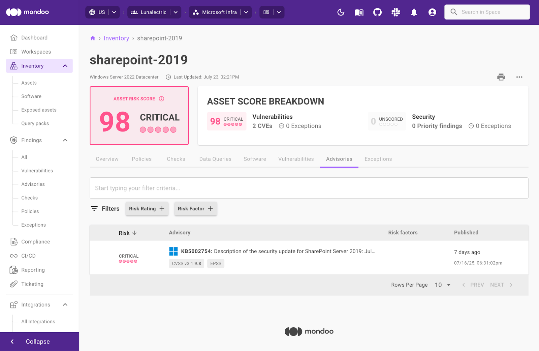View notifications via the bell icon

[414, 12]
